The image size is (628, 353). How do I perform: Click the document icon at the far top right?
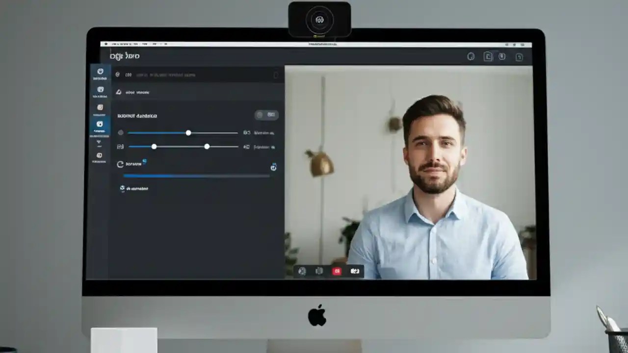tap(519, 56)
